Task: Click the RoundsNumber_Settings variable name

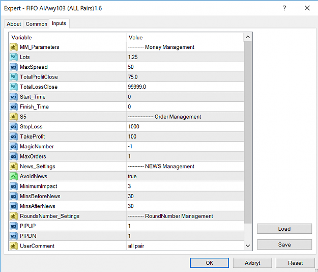Action: point(50,216)
